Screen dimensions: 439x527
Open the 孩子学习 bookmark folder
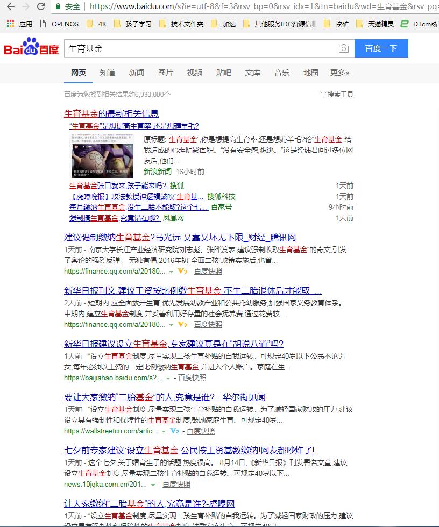(x=133, y=24)
